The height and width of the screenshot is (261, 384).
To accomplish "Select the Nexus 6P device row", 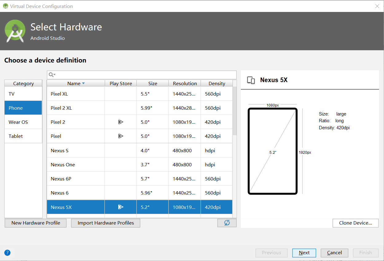I will tap(140, 179).
